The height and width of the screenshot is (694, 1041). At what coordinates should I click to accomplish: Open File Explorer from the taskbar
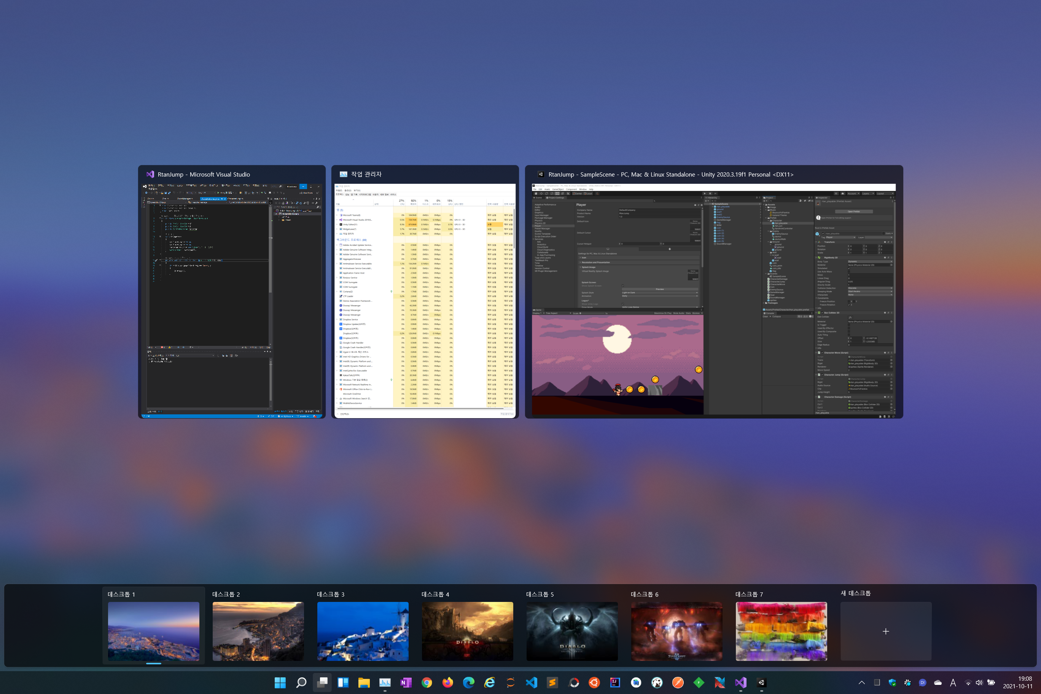[x=364, y=683]
